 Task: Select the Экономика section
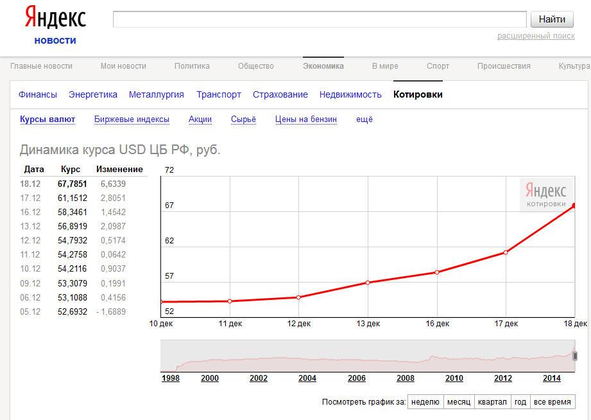(x=323, y=66)
